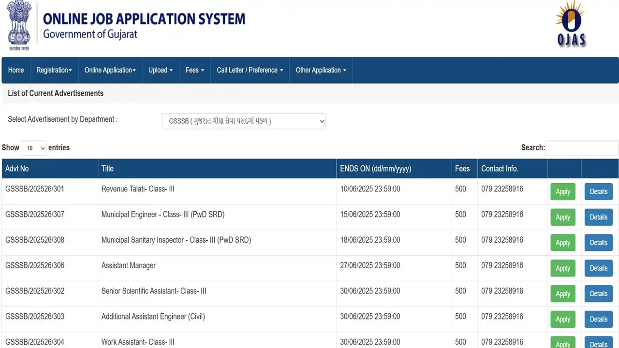The width and height of the screenshot is (619, 348).
Task: Expand Call Letter / Preference menu
Action: tap(250, 70)
